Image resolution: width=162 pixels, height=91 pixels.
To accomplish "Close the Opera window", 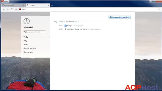I will point(159,2).
